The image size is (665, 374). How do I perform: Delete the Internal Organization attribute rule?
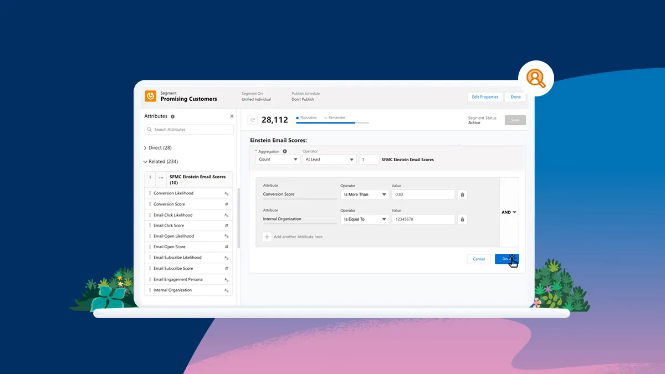[x=462, y=219]
